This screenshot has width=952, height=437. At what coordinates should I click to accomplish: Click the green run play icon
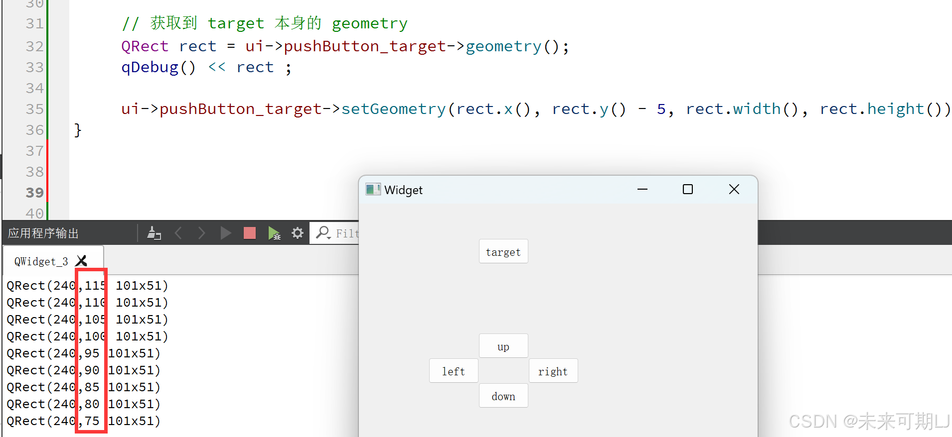[x=226, y=233]
